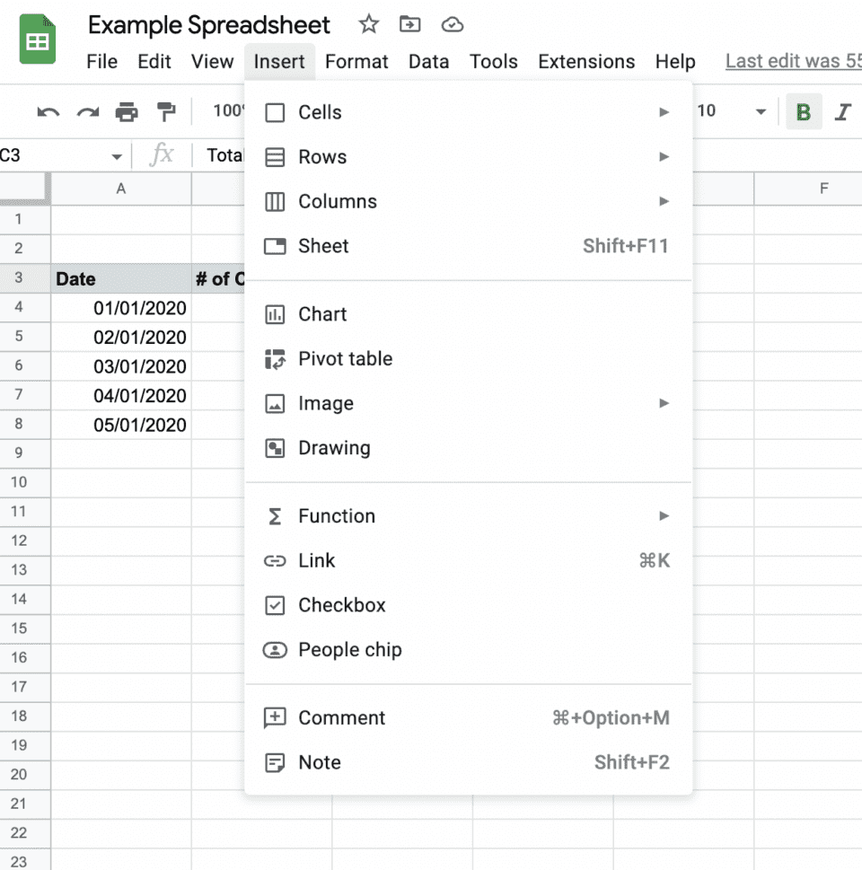The height and width of the screenshot is (870, 862).
Task: Open the name box dropdown
Action: [116, 154]
